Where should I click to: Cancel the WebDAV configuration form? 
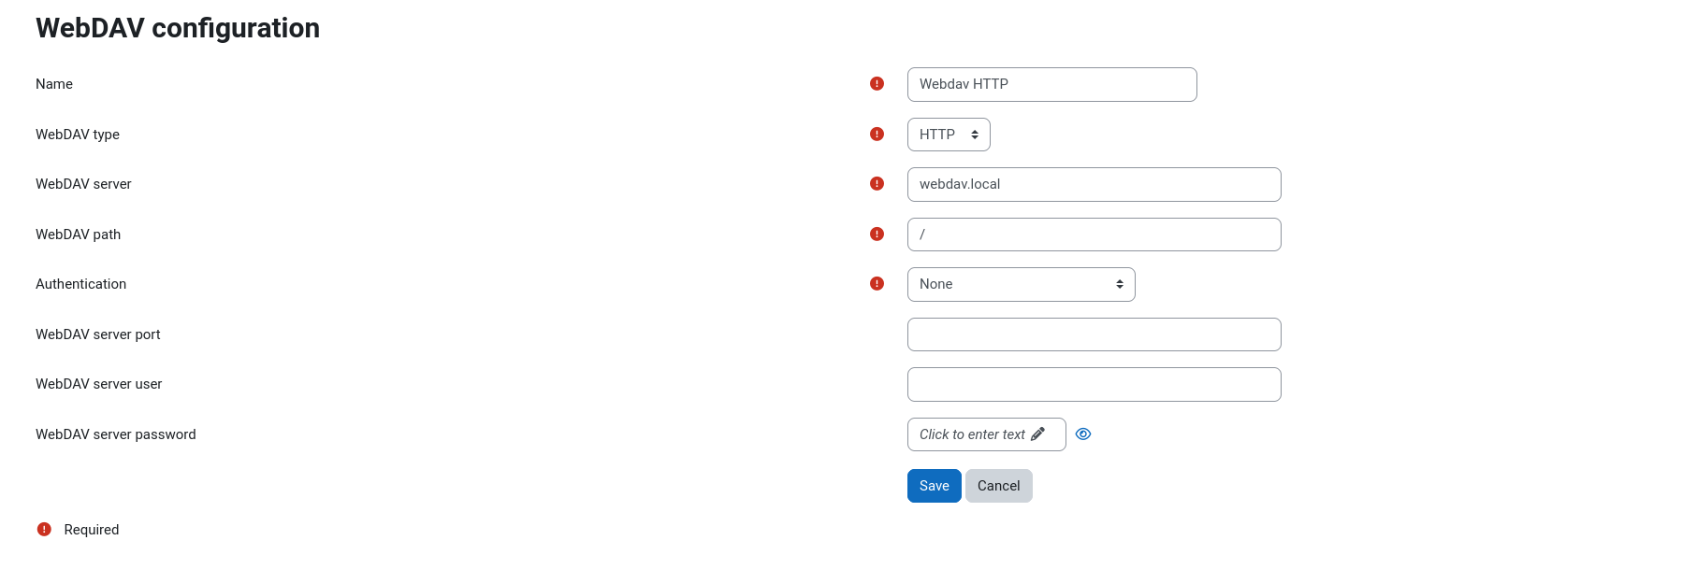tap(999, 486)
